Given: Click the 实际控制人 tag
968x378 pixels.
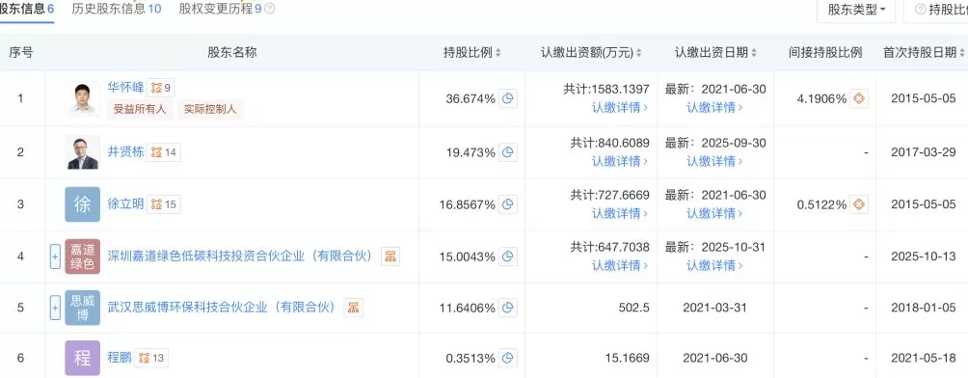Looking at the screenshot, I should [210, 110].
